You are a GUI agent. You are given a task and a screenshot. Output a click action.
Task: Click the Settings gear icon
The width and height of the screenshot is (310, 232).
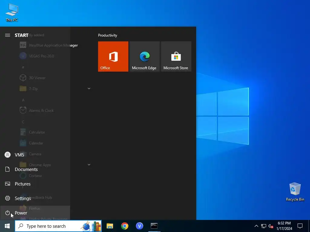point(8,198)
